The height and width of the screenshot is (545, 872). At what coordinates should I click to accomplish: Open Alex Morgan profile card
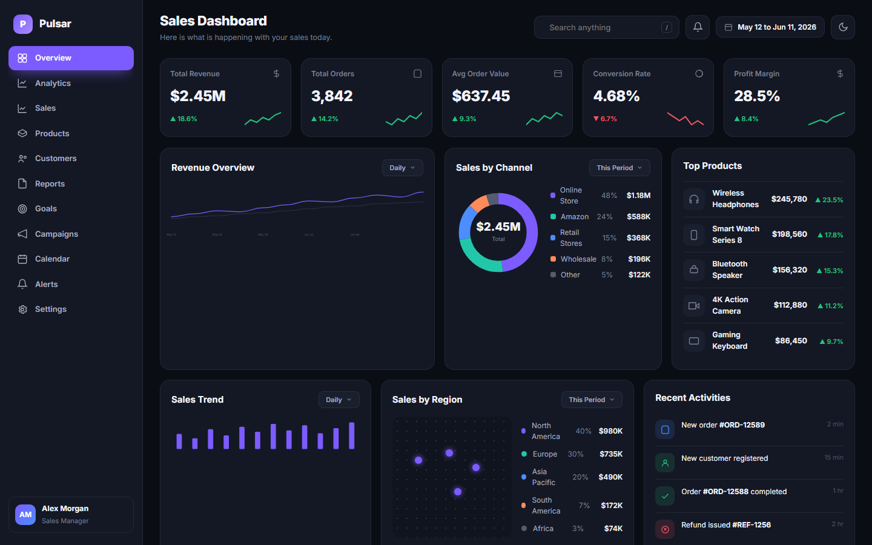[71, 515]
